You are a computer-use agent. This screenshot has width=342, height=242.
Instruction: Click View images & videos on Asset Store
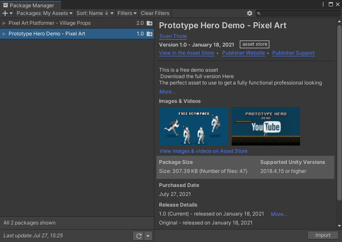(x=203, y=151)
